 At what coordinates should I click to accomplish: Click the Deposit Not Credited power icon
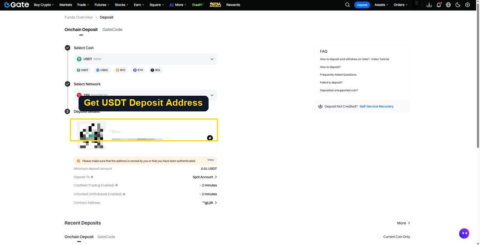point(320,107)
